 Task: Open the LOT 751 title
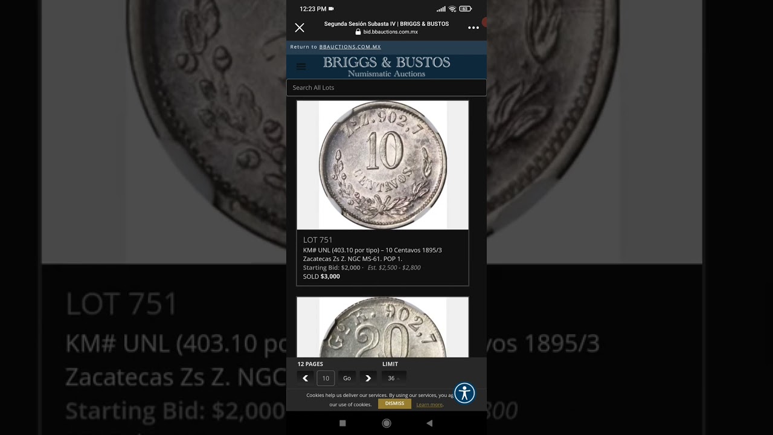click(x=318, y=240)
